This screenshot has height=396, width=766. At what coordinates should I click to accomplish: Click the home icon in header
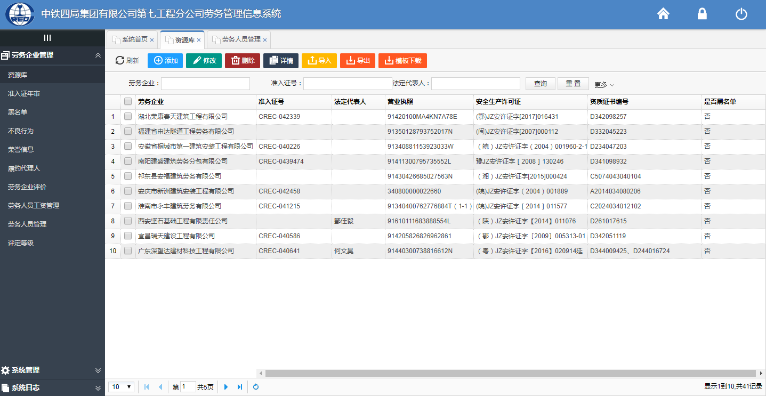[x=663, y=14]
